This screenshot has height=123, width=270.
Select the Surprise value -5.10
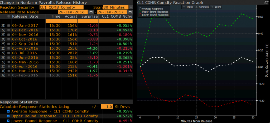(x=92, y=58)
